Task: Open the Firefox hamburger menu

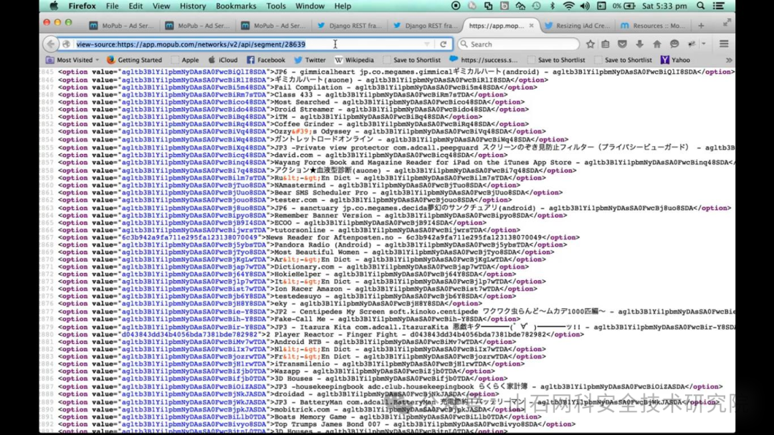Action: 724,44
